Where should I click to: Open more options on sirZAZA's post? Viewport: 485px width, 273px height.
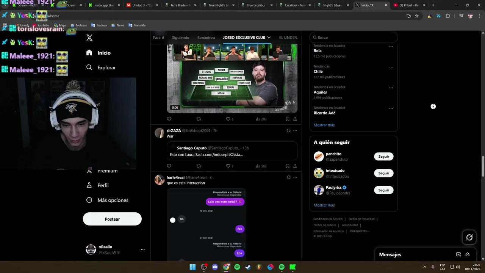tap(295, 130)
